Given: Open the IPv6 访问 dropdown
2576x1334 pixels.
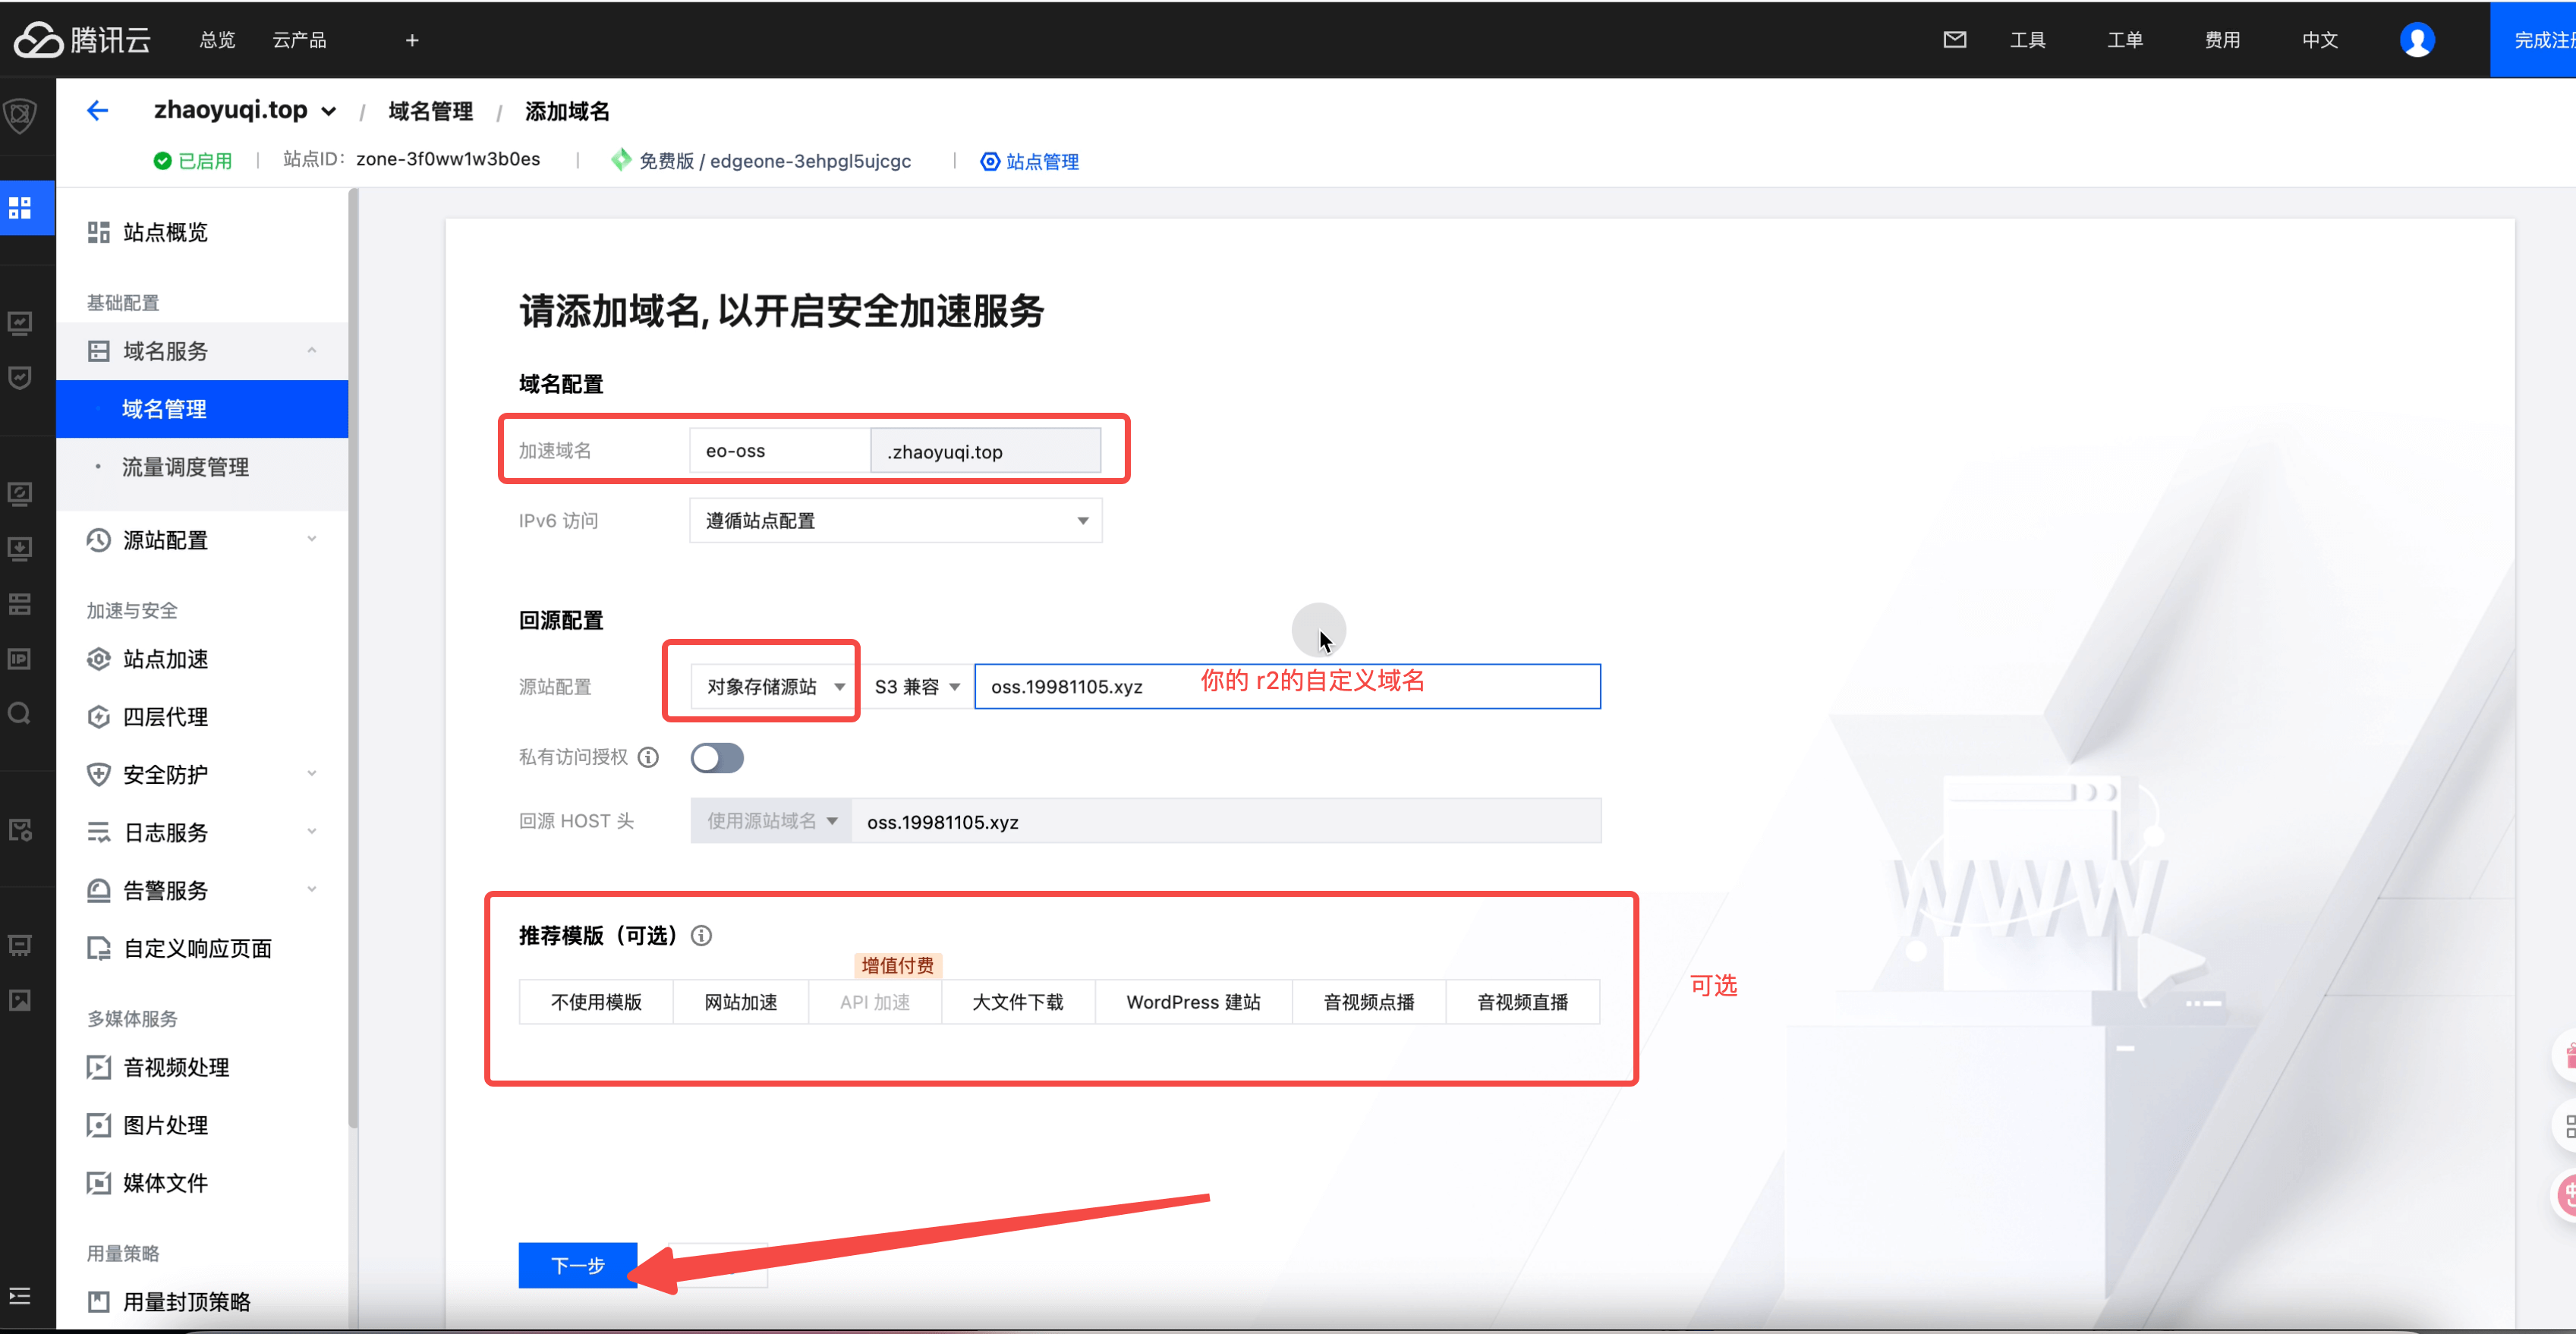Looking at the screenshot, I should pyautogui.click(x=896, y=520).
